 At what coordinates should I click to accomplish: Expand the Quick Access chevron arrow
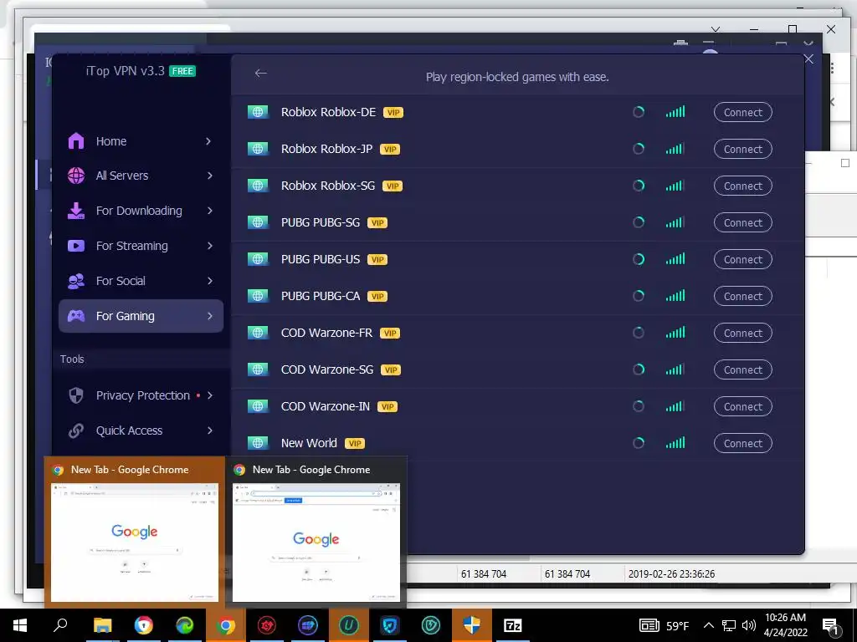(x=210, y=431)
